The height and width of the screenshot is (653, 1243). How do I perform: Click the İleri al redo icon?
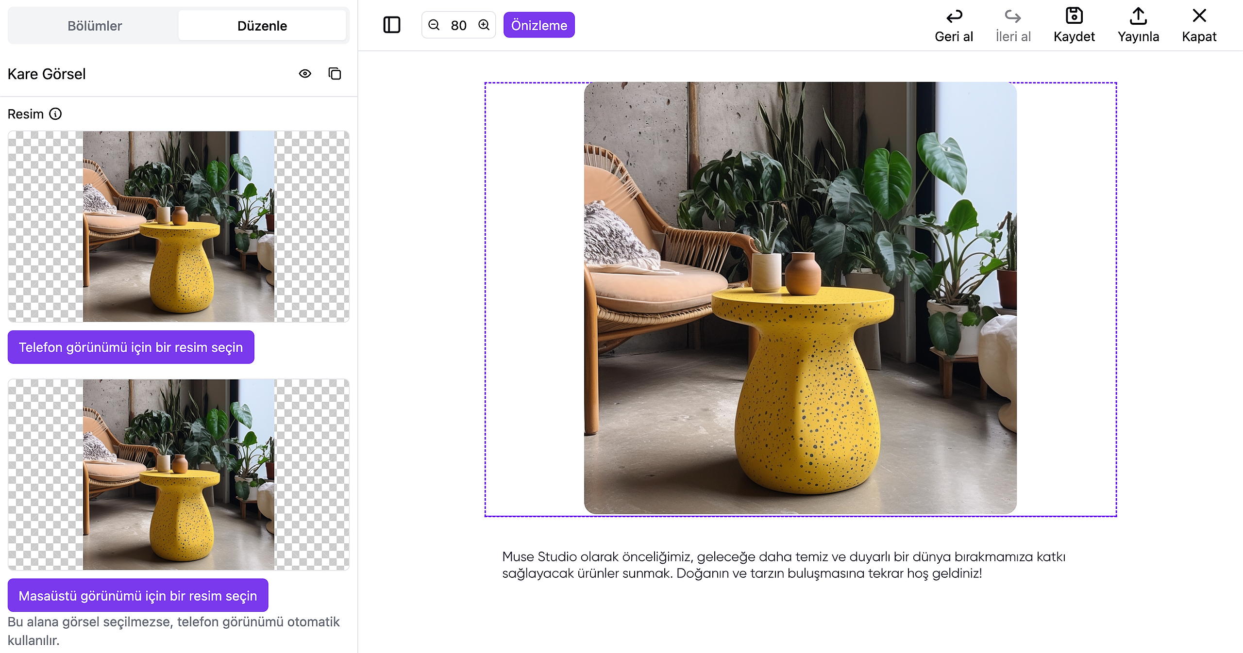coord(1013,17)
